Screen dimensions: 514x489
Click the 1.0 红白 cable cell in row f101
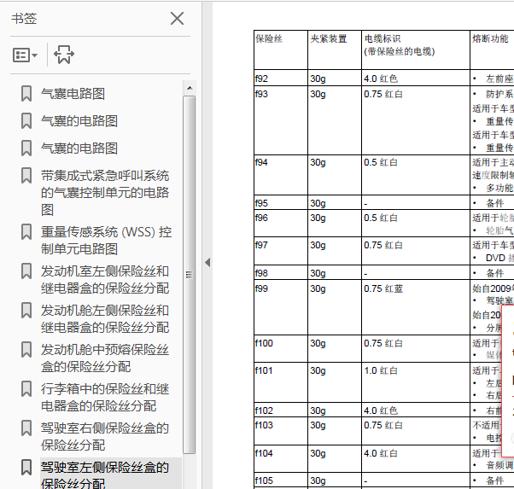click(416, 382)
